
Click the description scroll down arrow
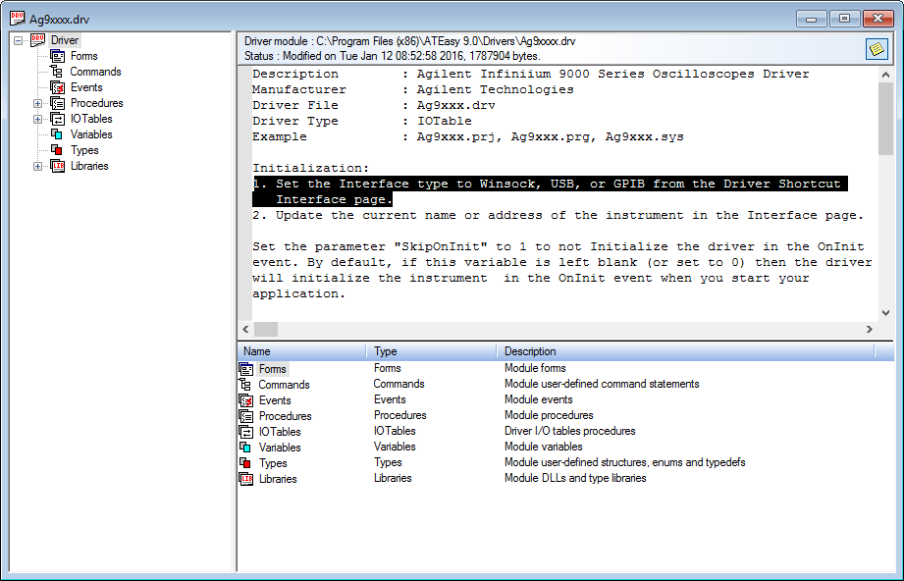885,313
